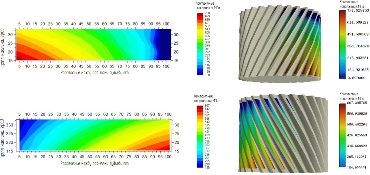This screenshot has width=370, height=175.
Task: Click the upper contact stress contour plot
Action: click(92, 44)
